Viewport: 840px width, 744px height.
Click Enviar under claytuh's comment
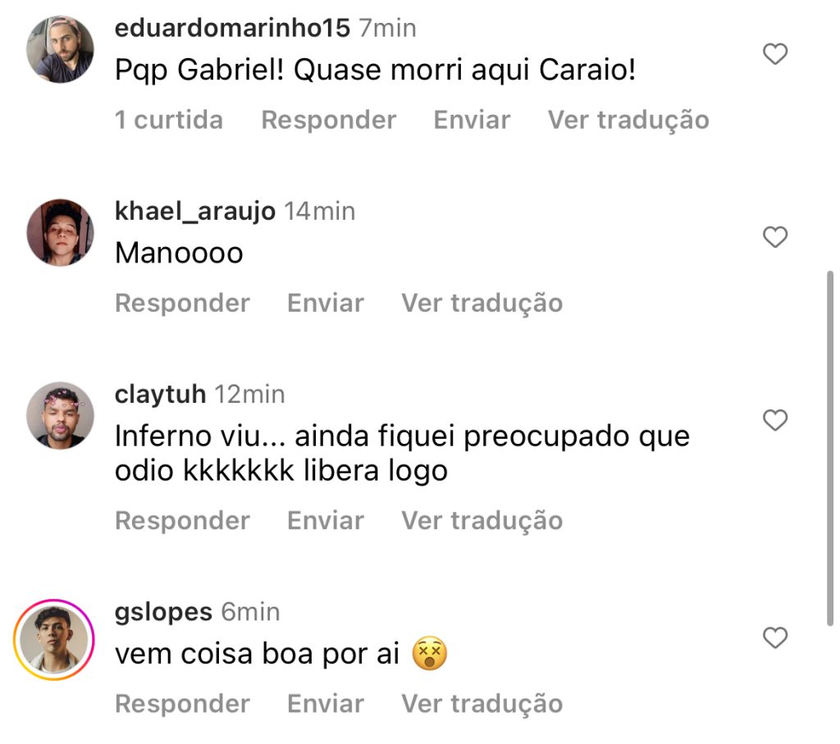click(x=325, y=520)
